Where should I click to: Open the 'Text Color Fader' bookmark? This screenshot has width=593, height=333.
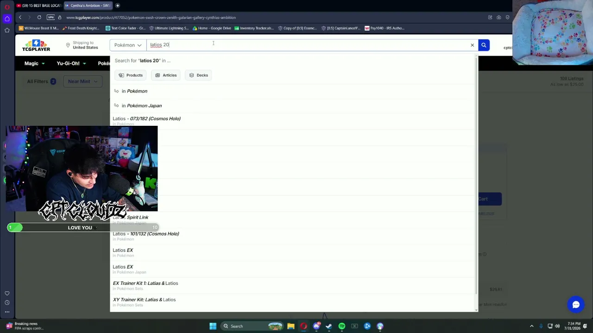coord(126,28)
